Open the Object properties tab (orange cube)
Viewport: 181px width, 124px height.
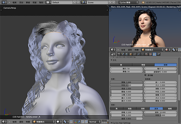(131, 54)
